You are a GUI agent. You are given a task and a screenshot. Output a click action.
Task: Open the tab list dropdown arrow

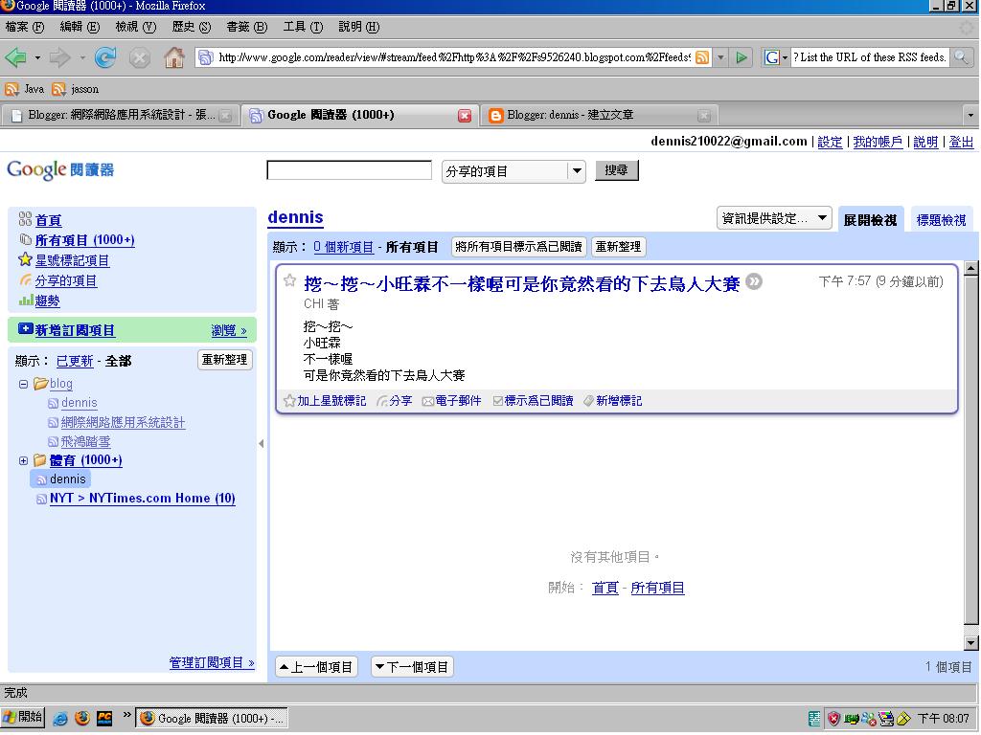[970, 116]
